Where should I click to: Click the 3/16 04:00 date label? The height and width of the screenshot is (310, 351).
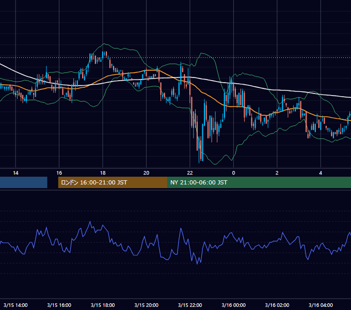[x=321, y=305]
